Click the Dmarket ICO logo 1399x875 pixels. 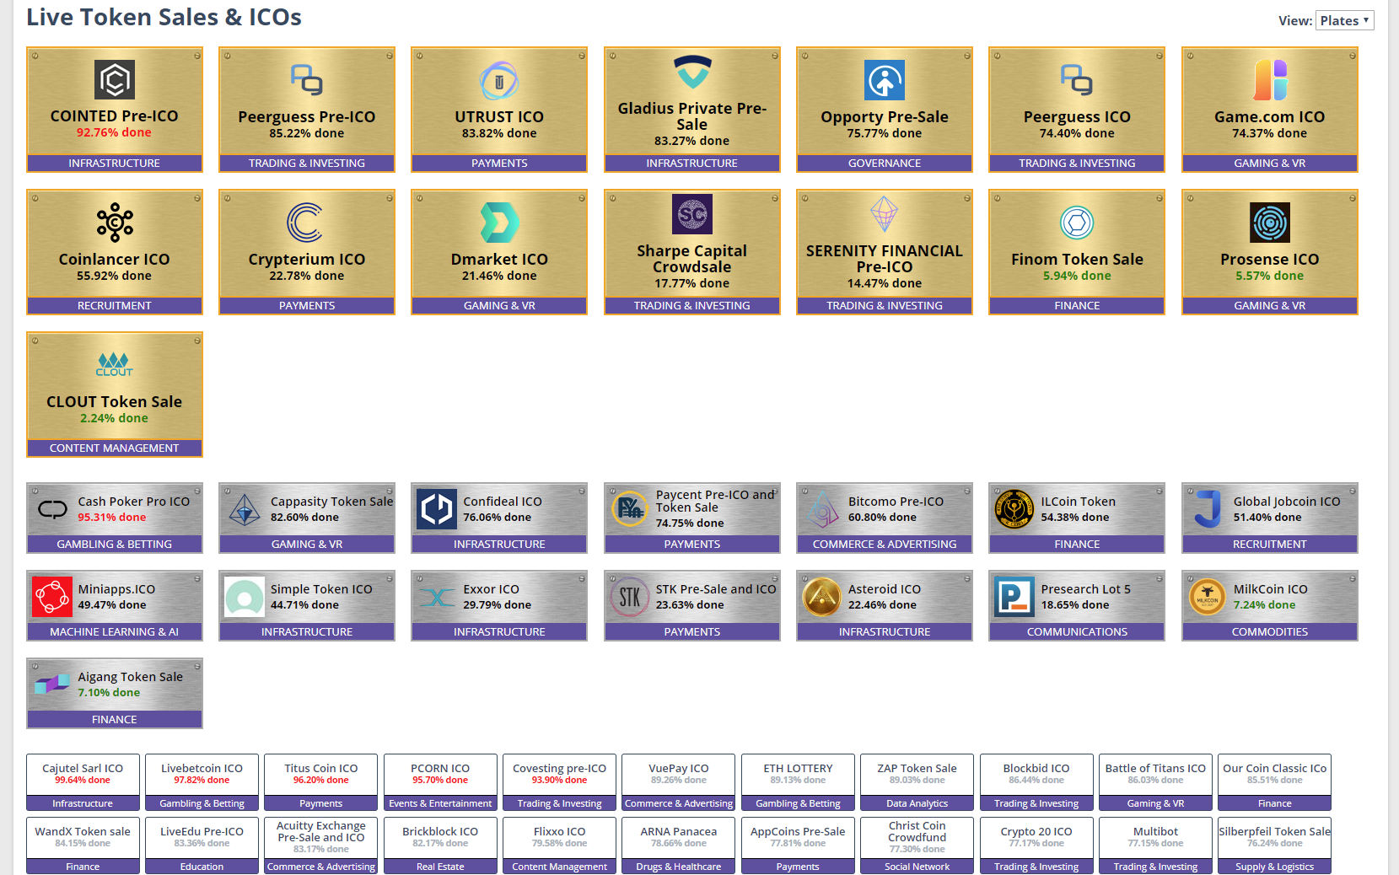click(x=498, y=222)
